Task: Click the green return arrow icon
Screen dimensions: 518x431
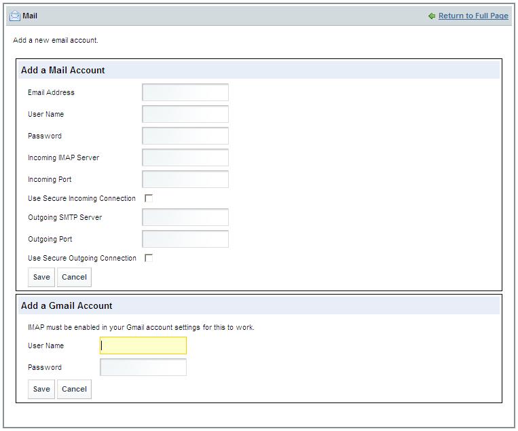Action: [x=432, y=16]
